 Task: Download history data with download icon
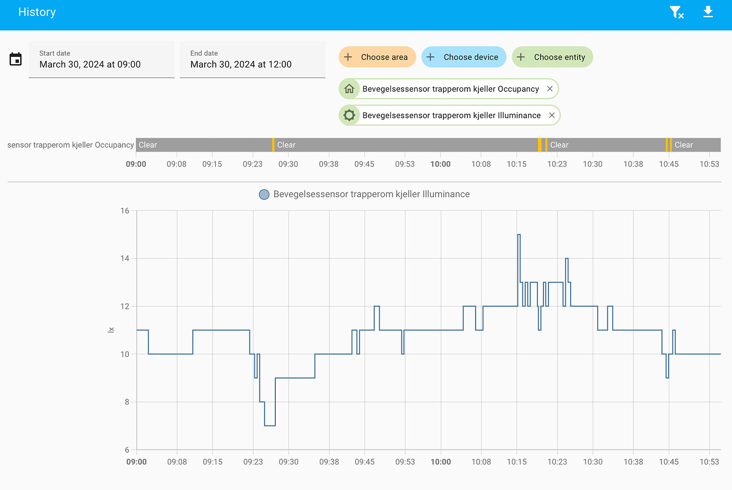coord(708,12)
